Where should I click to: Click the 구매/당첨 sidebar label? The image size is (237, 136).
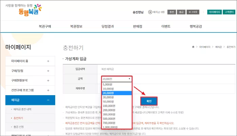click(17, 71)
